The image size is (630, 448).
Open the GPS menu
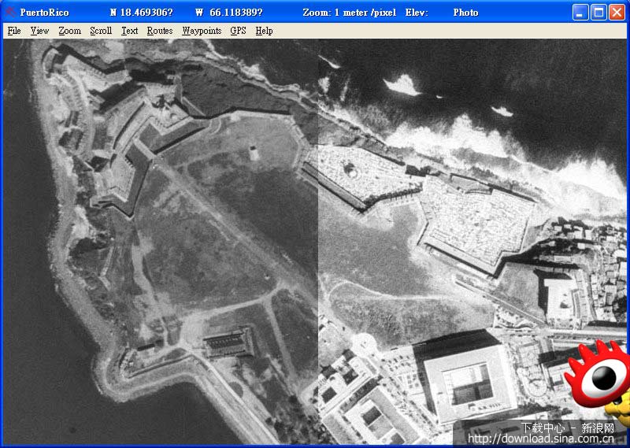[x=238, y=31]
